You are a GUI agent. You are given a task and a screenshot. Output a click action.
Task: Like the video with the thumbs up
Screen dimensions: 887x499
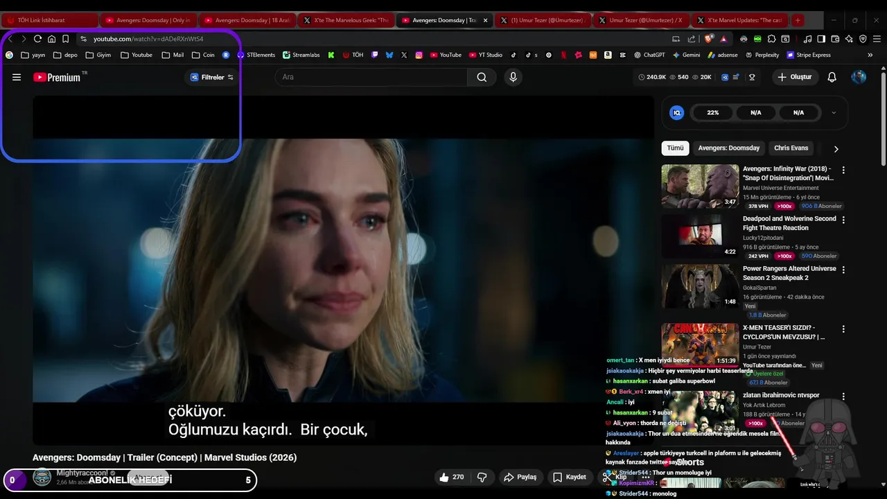(451, 477)
